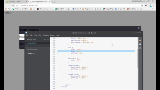This screenshot has height=90, width=160.
Task: Click the Brackets editor vertical scrollbar
Action: (x=137, y=58)
